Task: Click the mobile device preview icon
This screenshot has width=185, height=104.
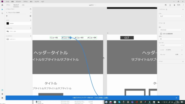Action: coord(170,5)
